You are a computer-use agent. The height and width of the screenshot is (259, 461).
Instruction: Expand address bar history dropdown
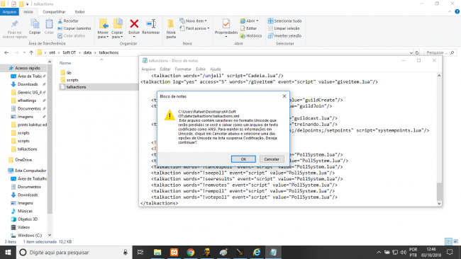411,53
